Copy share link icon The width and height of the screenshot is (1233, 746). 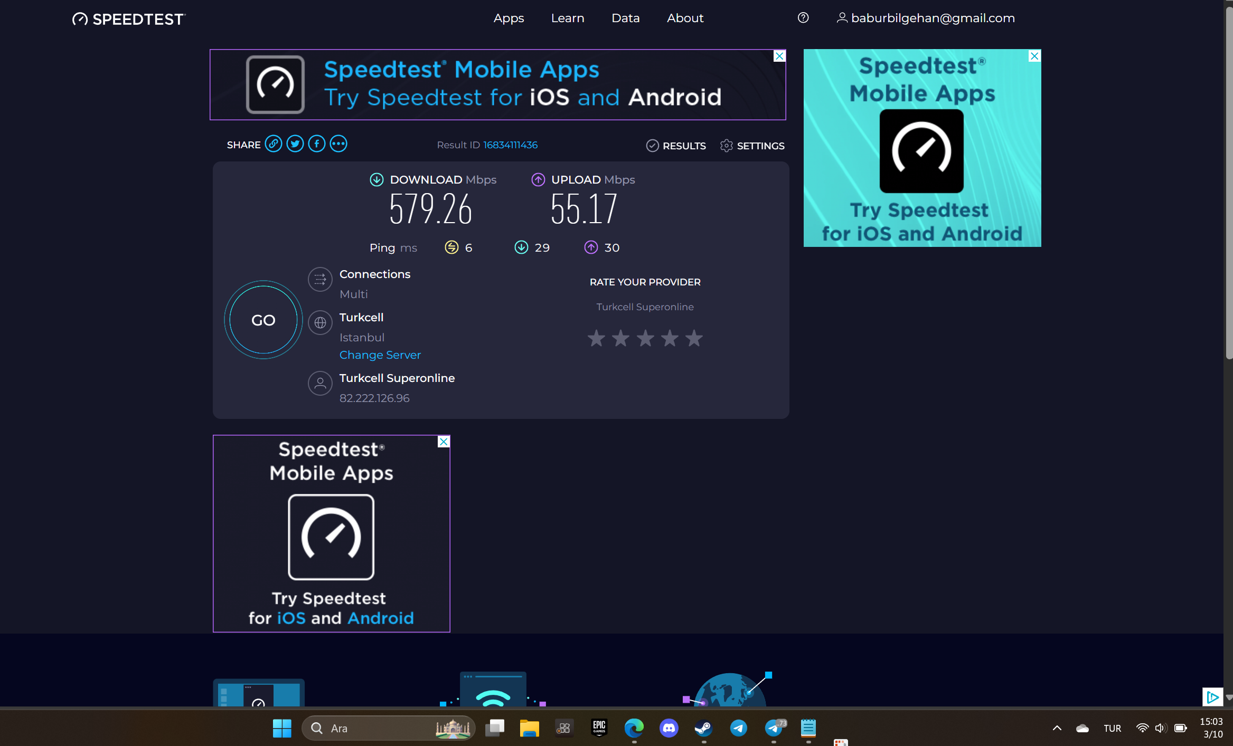pos(274,144)
